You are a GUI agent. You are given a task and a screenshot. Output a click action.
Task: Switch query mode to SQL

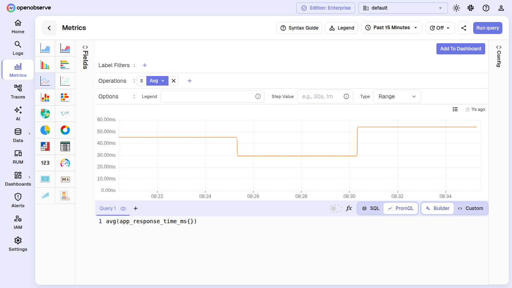click(x=370, y=208)
